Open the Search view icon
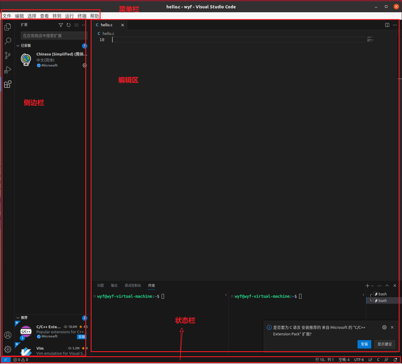This screenshot has width=402, height=364. [8, 41]
